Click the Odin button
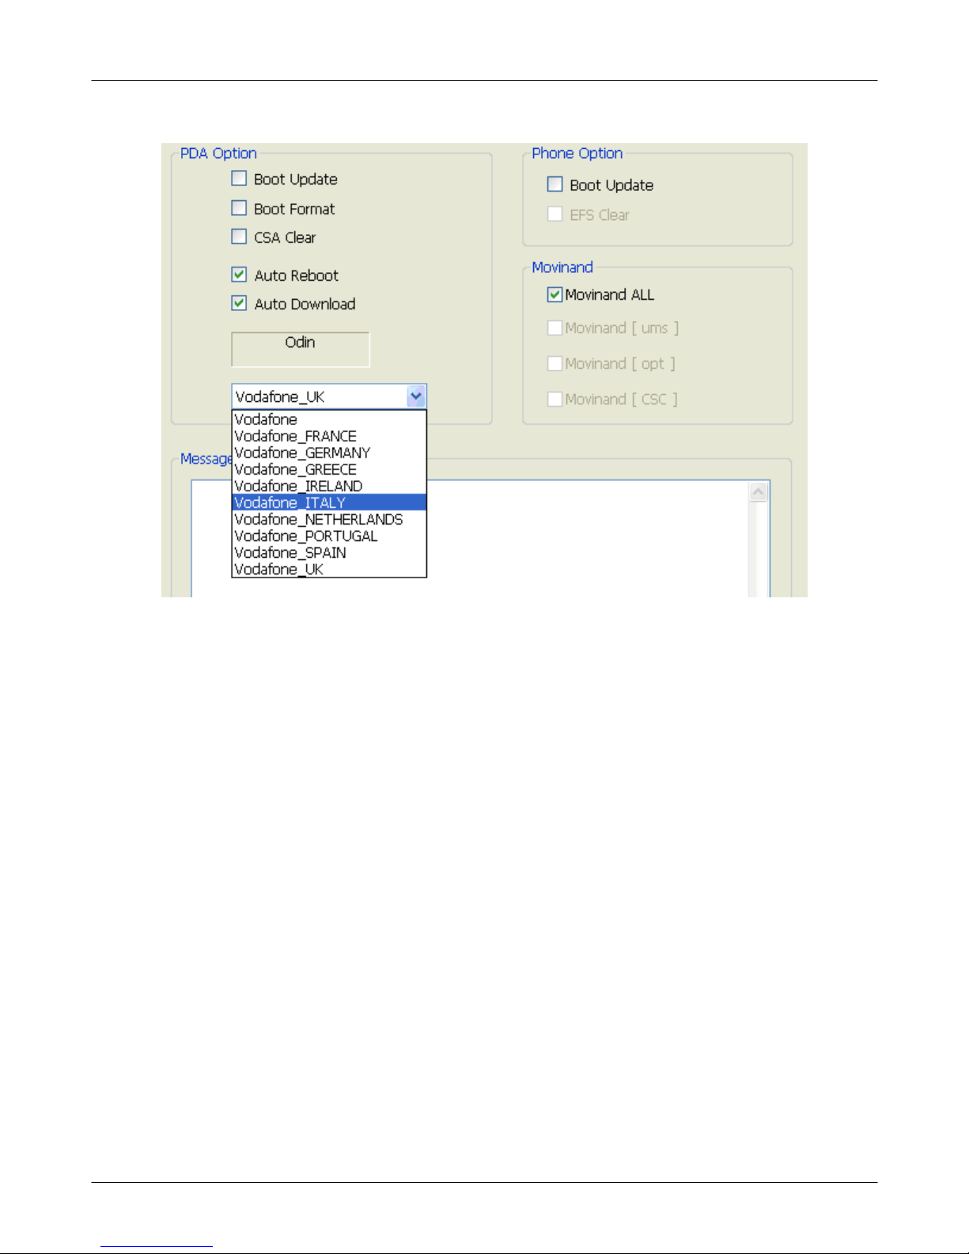This screenshot has height=1254, width=969. [x=300, y=349]
